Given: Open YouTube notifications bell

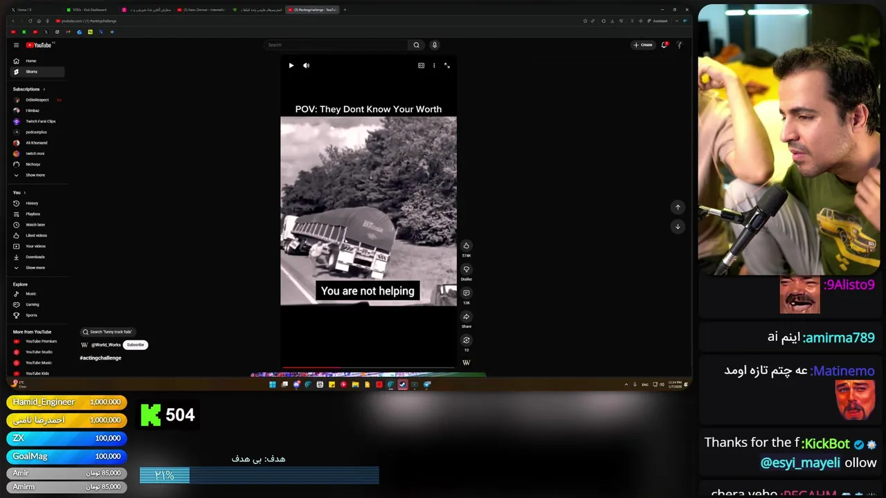Looking at the screenshot, I should pyautogui.click(x=664, y=45).
